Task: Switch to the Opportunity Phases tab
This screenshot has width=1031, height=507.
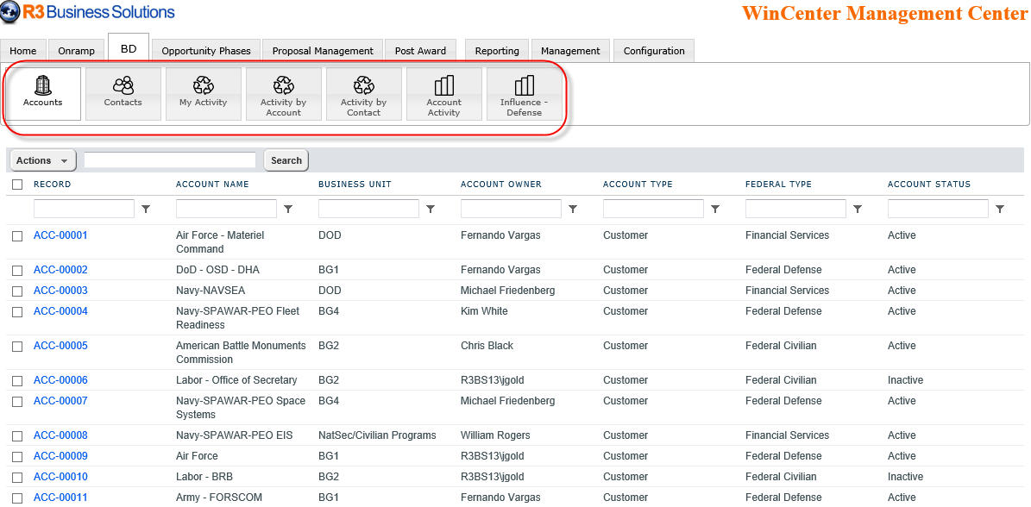Action: coord(206,51)
